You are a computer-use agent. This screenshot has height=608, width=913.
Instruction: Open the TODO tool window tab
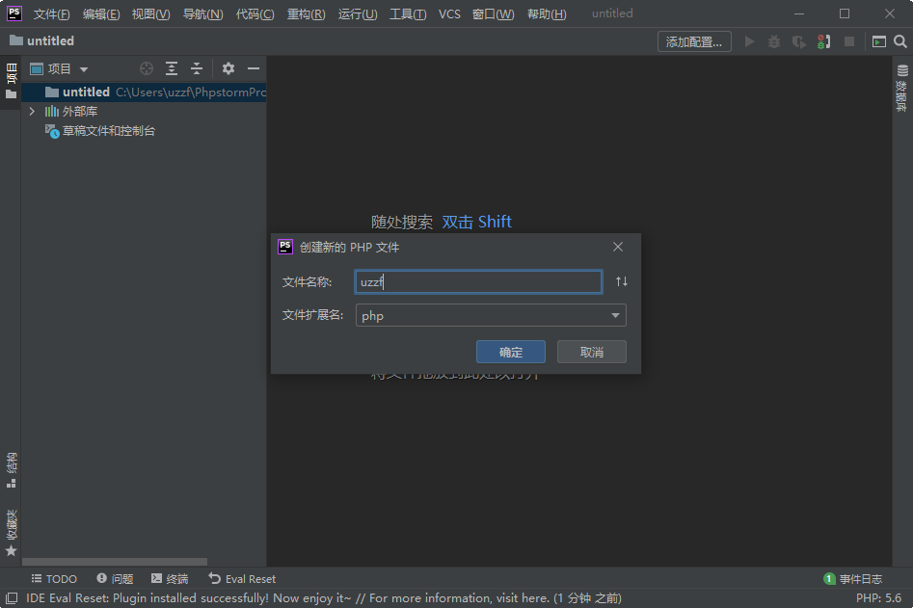54,578
